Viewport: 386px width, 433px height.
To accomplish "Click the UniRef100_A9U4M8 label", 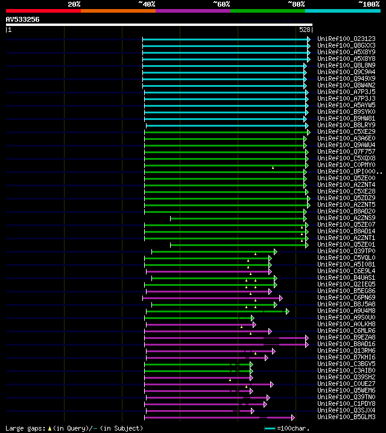I will click(x=346, y=311).
